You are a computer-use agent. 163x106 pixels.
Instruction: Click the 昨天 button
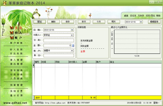(84, 22)
